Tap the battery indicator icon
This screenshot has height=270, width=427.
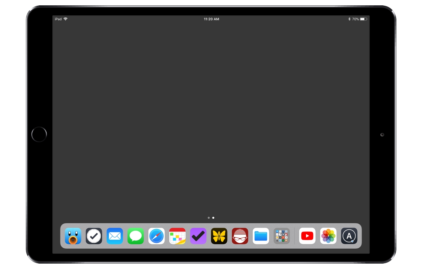[363, 19]
